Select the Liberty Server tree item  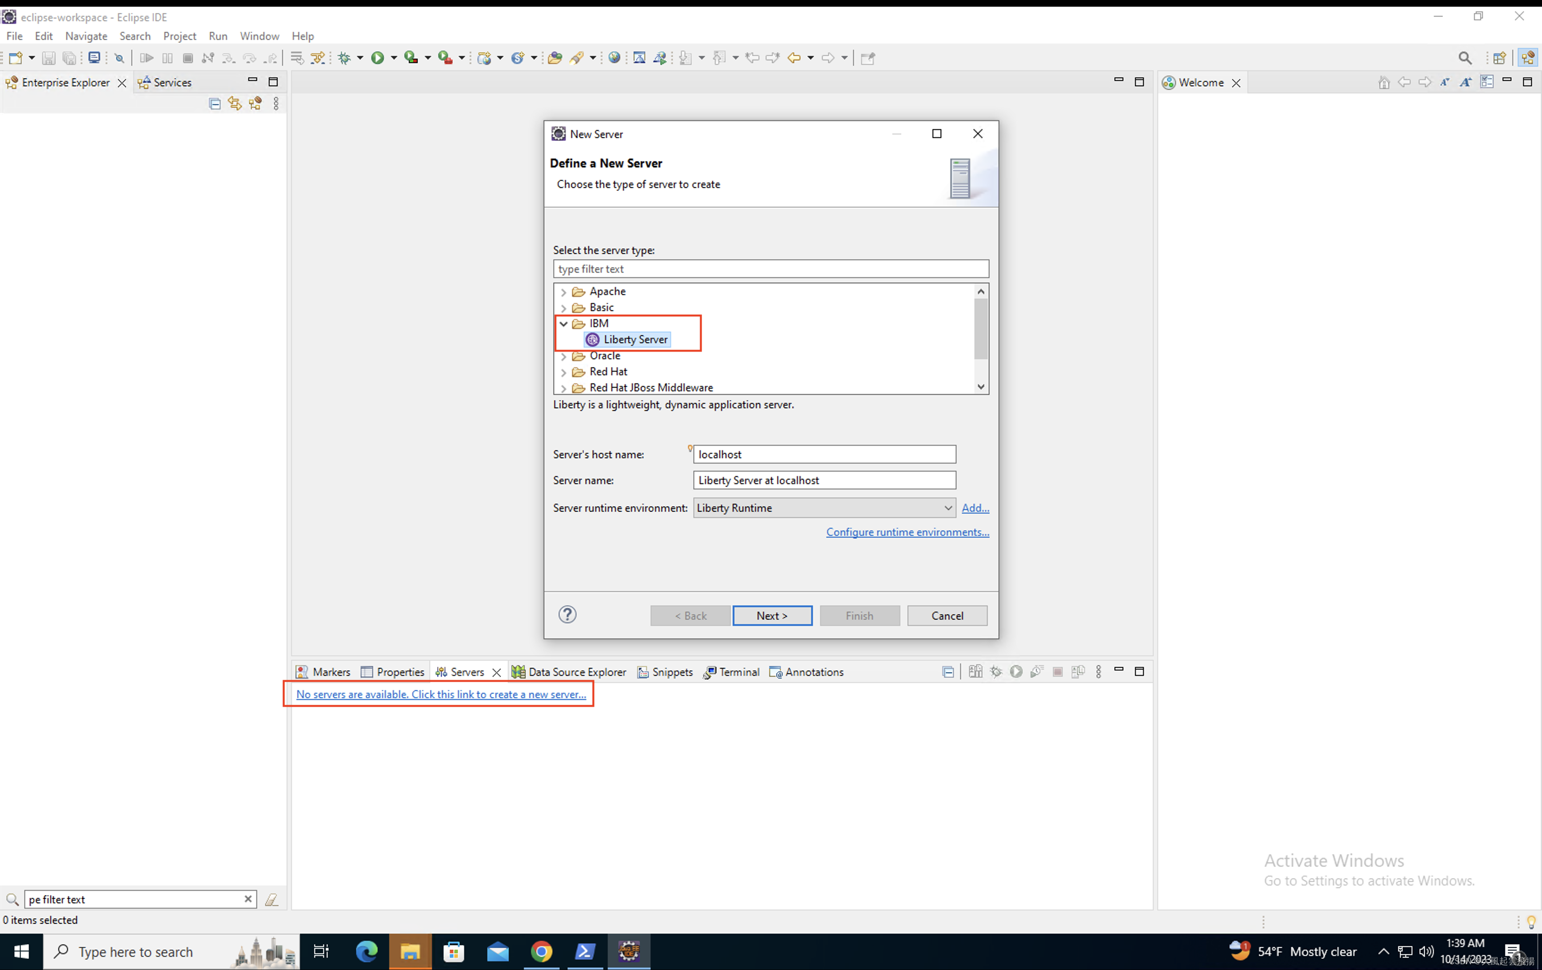pos(634,340)
